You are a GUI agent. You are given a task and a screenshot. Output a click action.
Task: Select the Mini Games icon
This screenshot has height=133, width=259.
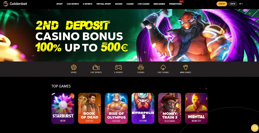pyautogui.click(x=186, y=67)
